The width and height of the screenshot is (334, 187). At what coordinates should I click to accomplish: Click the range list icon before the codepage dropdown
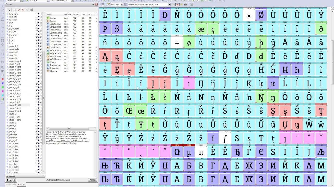coord(126,5)
